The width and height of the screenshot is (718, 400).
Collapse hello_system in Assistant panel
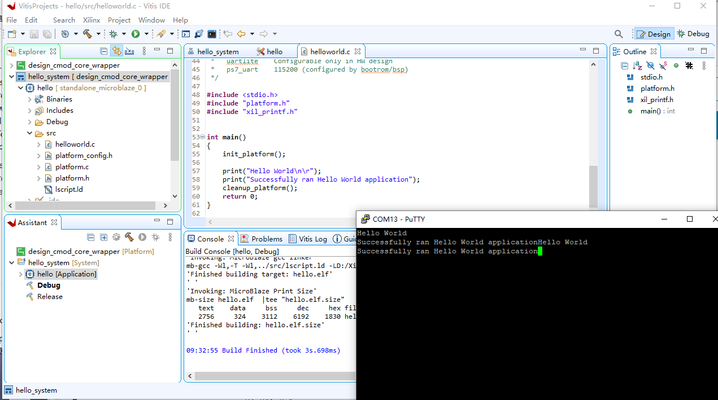click(11, 263)
